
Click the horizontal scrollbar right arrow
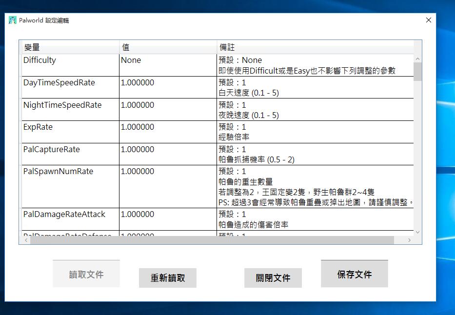click(x=409, y=240)
